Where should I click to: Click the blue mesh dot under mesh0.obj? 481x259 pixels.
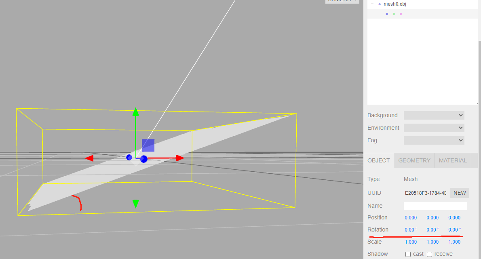pyautogui.click(x=387, y=14)
